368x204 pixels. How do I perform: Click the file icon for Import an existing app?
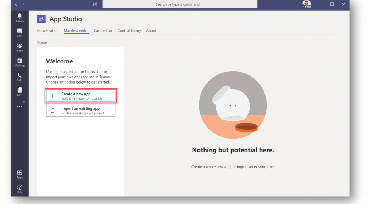(x=52, y=110)
